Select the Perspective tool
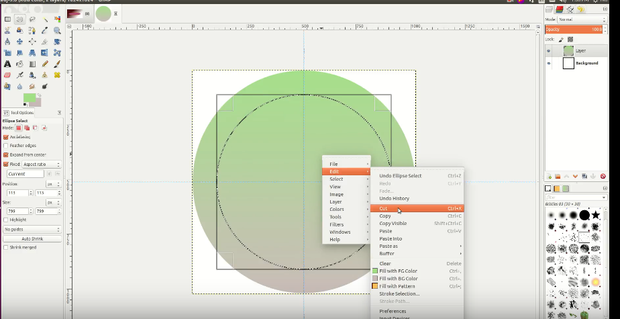 point(32,52)
